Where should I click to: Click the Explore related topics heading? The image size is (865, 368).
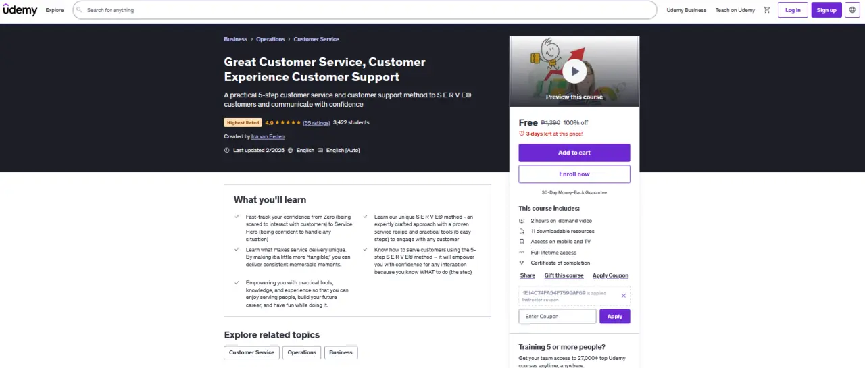click(x=272, y=335)
